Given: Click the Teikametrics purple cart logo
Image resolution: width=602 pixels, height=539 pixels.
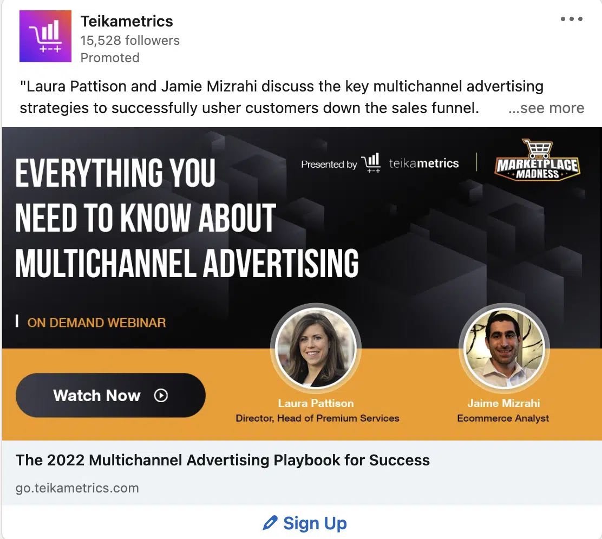Looking at the screenshot, I should click(x=45, y=36).
